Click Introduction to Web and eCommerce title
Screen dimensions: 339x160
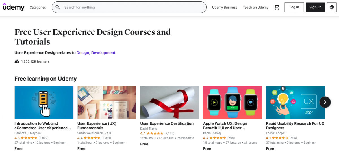pos(43,126)
